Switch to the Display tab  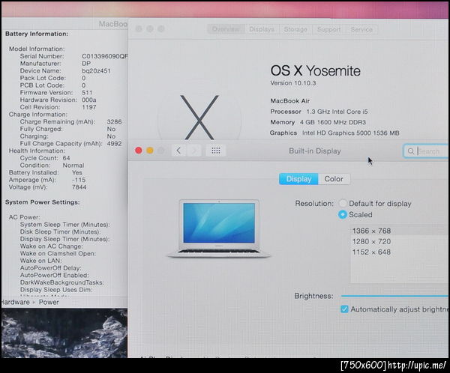tap(298, 179)
